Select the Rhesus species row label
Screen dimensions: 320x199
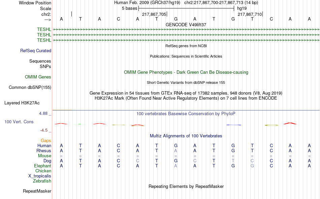coord(44,151)
